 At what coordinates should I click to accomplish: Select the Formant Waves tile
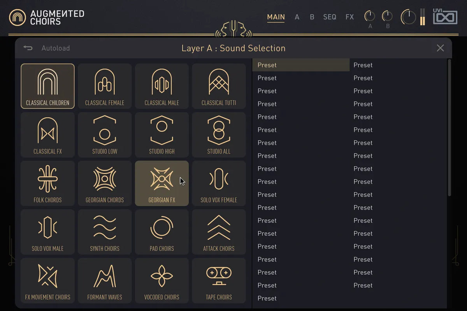coord(105,280)
